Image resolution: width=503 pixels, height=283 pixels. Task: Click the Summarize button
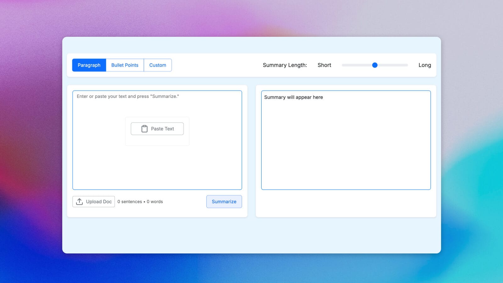coord(224,202)
